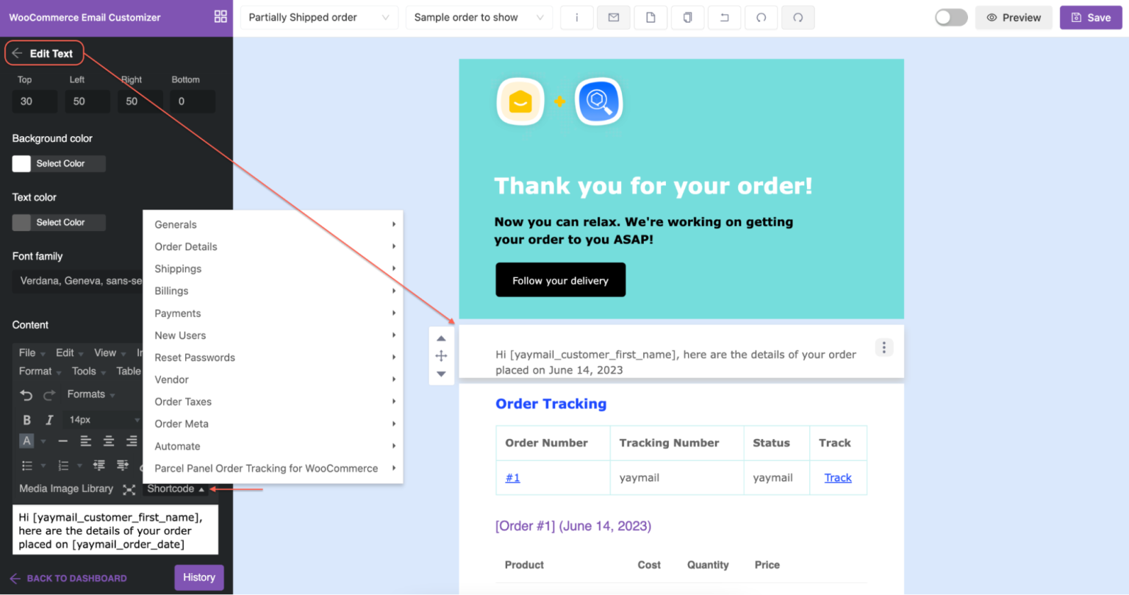Select Order Details in the shortcode menu
Screen dimensions: 1129x595
[x=186, y=246]
